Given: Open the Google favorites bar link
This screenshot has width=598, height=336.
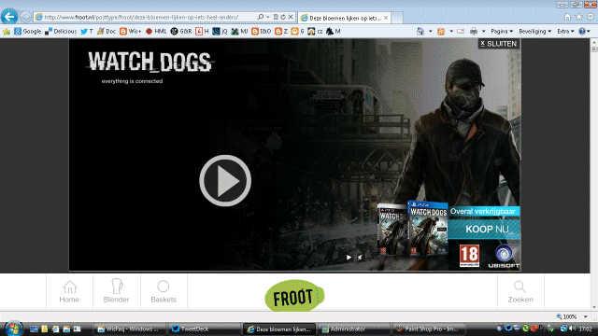Looking at the screenshot, I should tap(27, 31).
